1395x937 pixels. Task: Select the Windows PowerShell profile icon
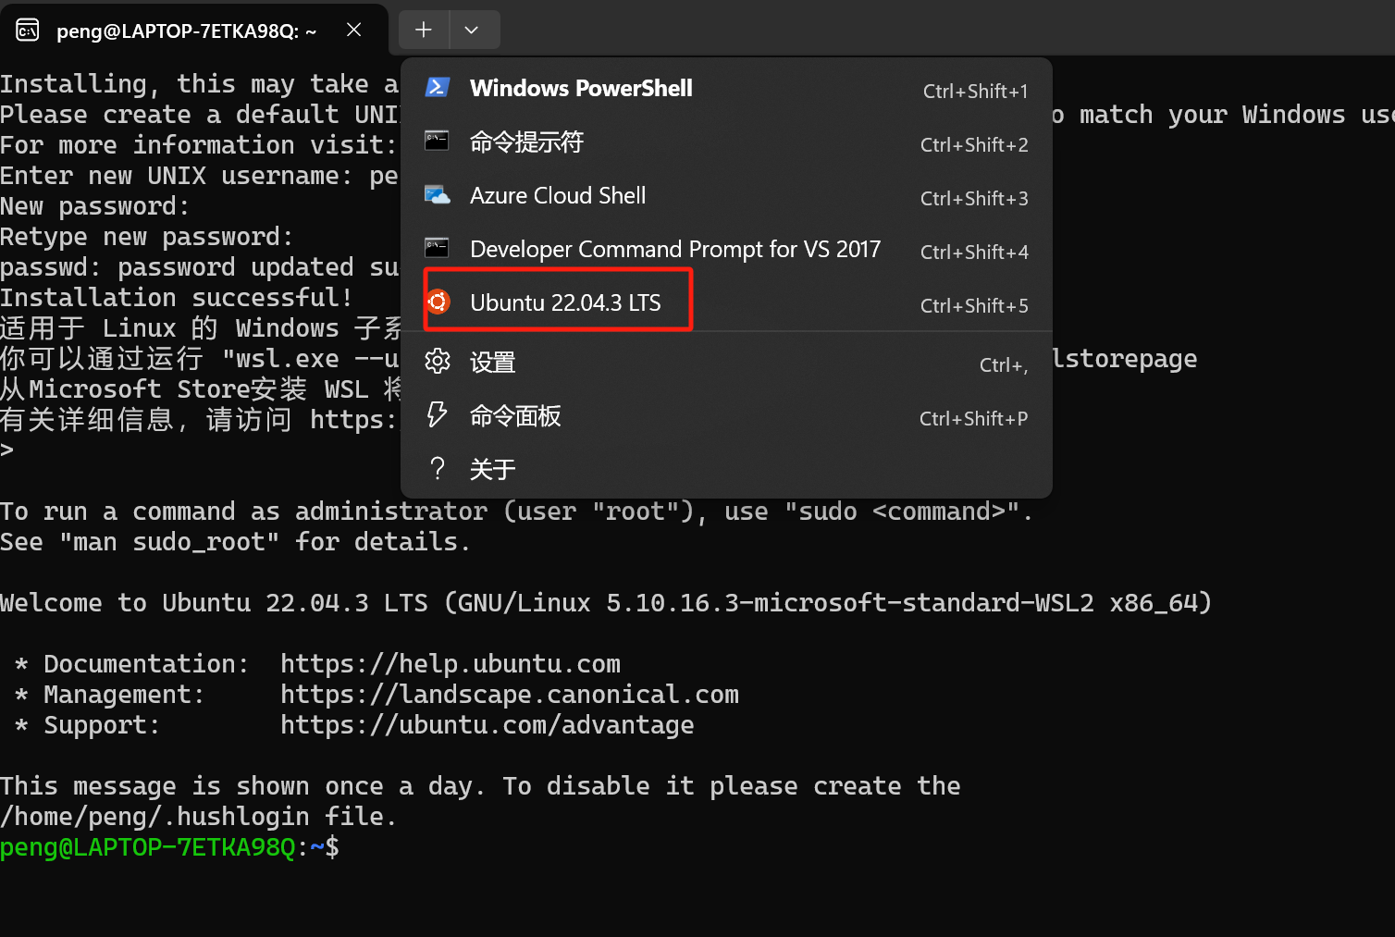click(x=437, y=88)
